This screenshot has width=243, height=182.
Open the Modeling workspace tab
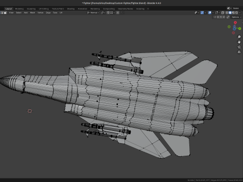(19, 9)
